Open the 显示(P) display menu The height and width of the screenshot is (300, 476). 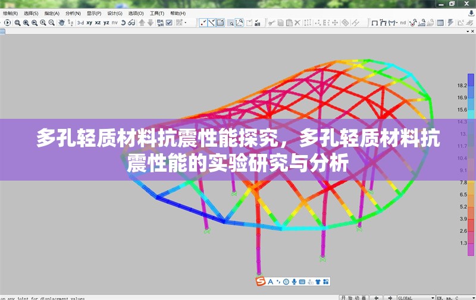[x=94, y=13]
